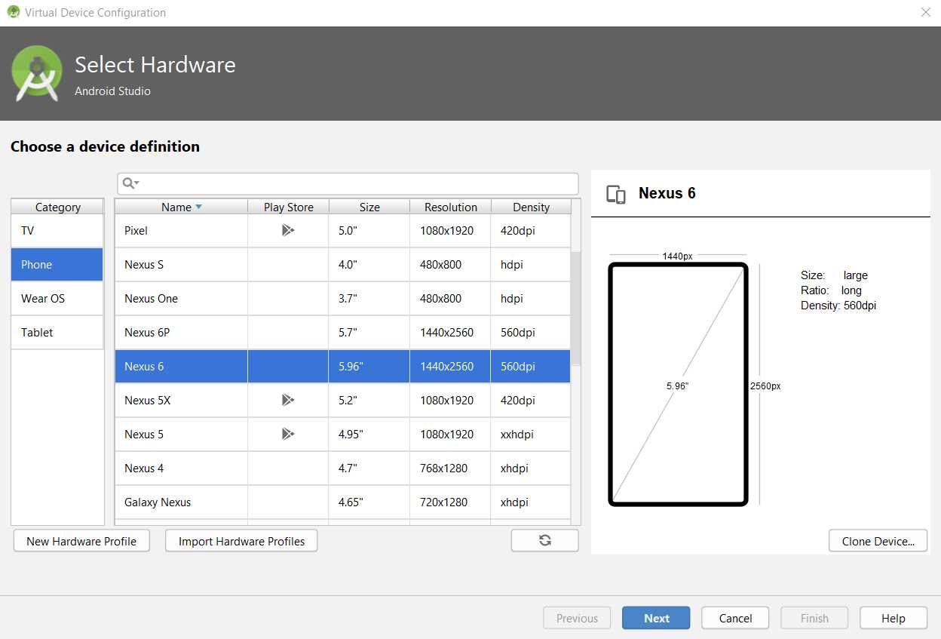Image resolution: width=941 pixels, height=639 pixels.
Task: Click the Play Store icon in the Pixel row
Action: [287, 230]
